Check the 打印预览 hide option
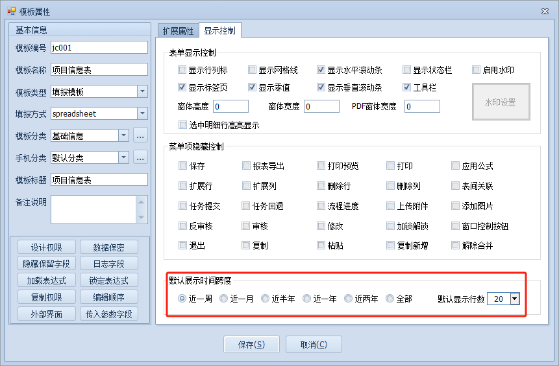The width and height of the screenshot is (559, 366). [x=321, y=166]
